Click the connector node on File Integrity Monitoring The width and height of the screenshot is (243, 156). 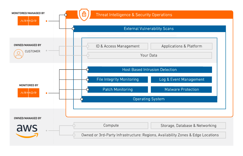coord(88,80)
